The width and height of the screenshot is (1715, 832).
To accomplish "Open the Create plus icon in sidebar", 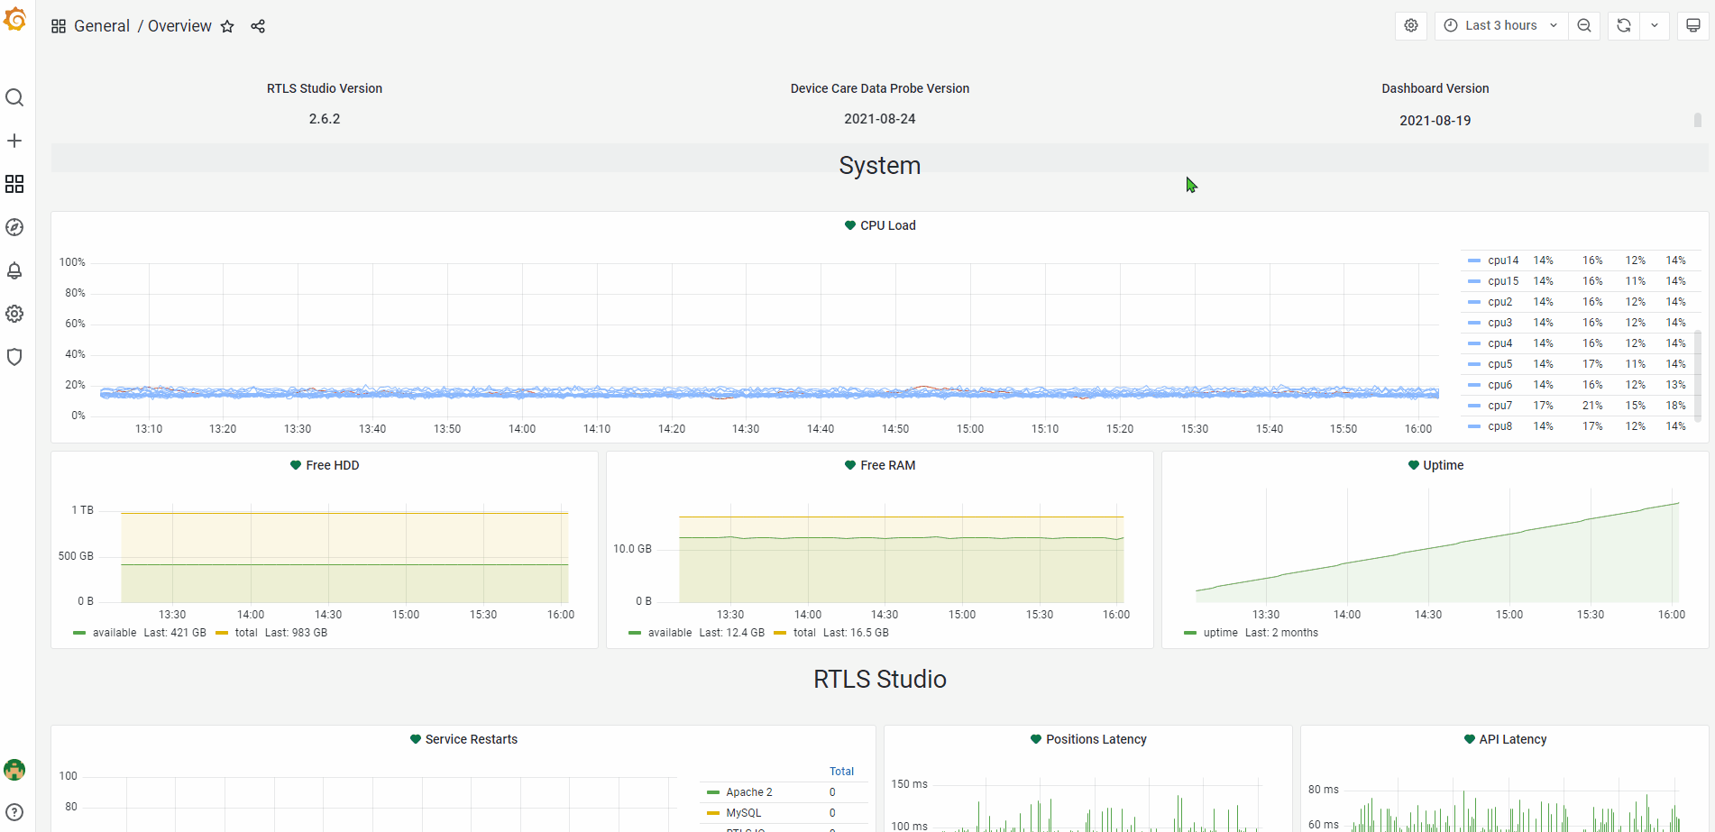I will (14, 141).
